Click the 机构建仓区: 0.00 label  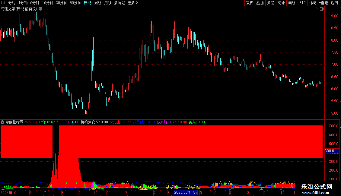pos(94,122)
